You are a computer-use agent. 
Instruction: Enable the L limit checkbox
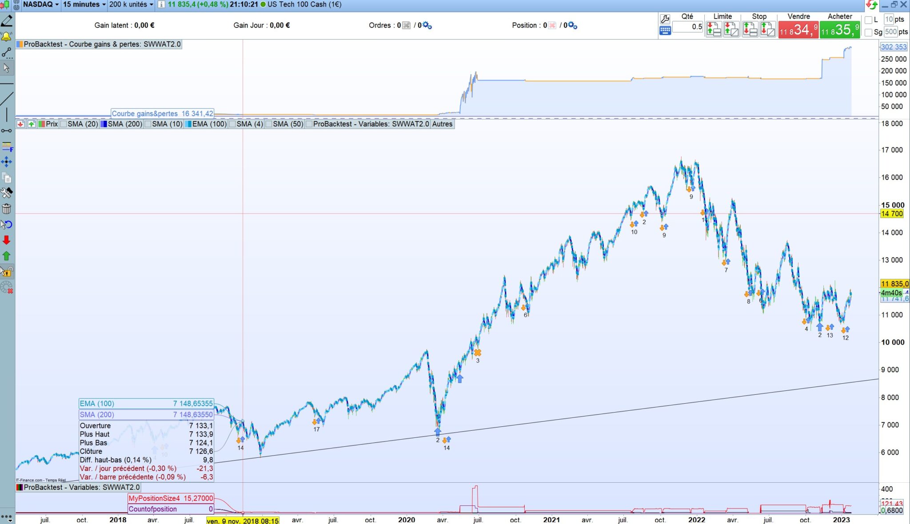[868, 20]
